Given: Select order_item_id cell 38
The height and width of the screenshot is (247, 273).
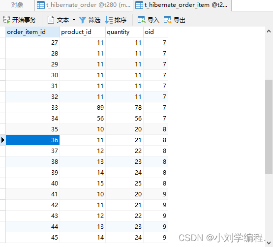Looking at the screenshot, I should (x=33, y=162).
